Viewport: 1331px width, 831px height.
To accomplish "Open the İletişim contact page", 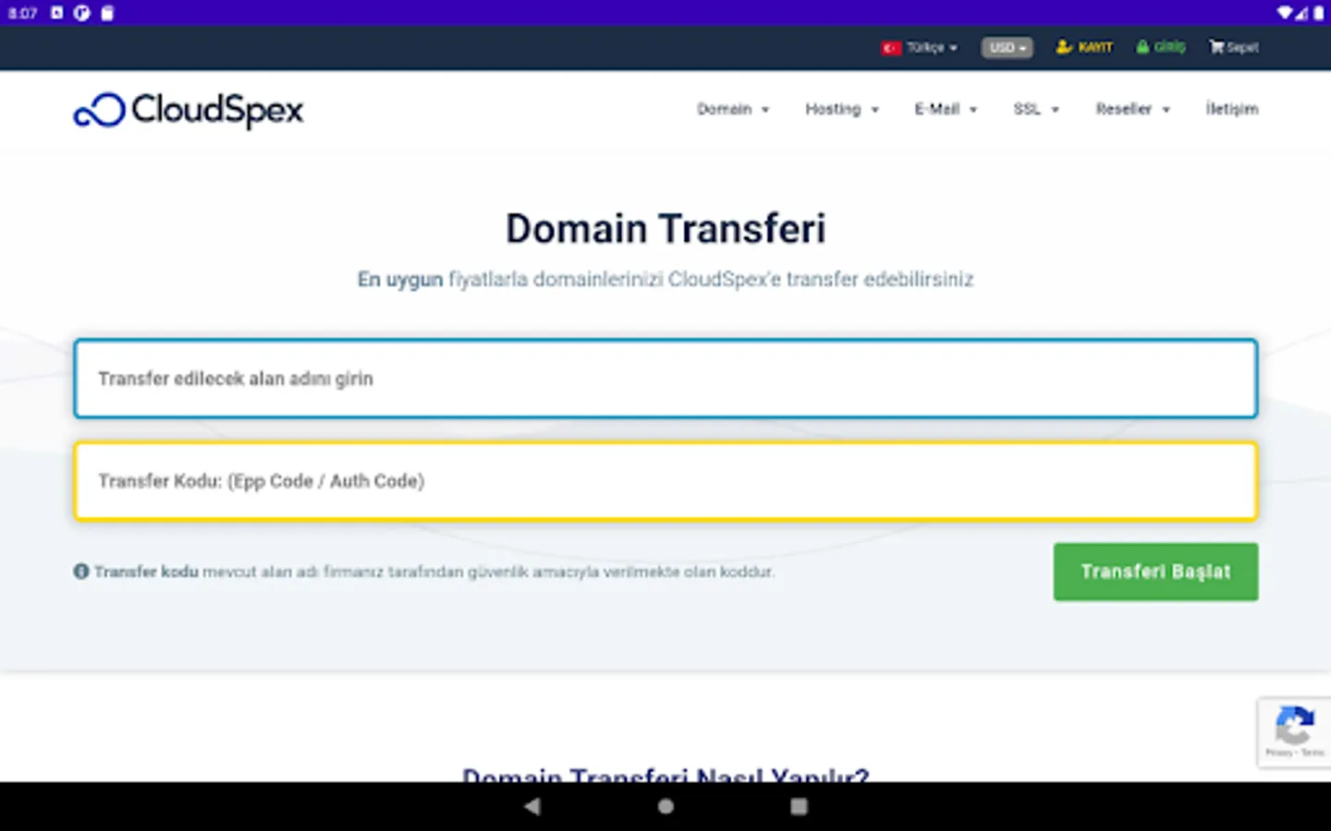I will click(x=1231, y=109).
